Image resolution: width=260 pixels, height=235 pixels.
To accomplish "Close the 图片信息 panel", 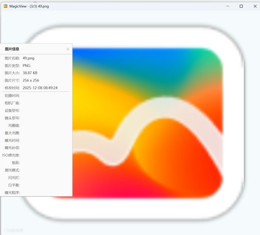I will (x=68, y=49).
